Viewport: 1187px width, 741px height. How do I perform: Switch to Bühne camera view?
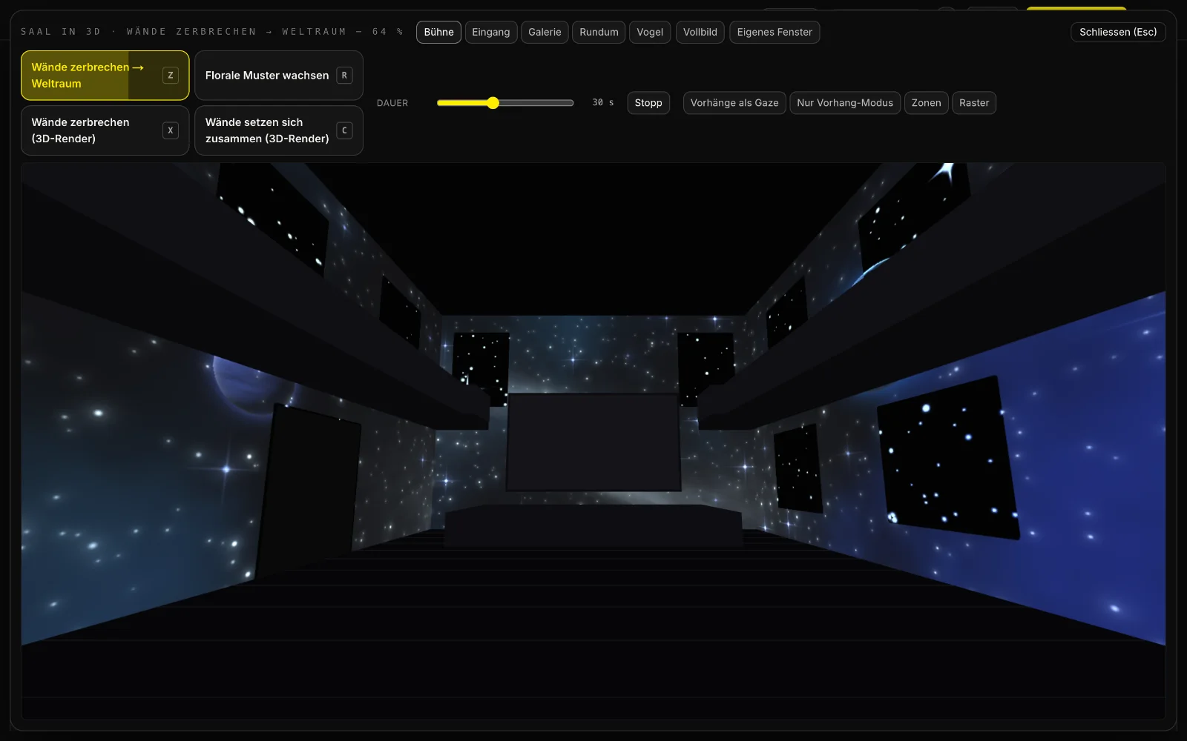pos(438,32)
